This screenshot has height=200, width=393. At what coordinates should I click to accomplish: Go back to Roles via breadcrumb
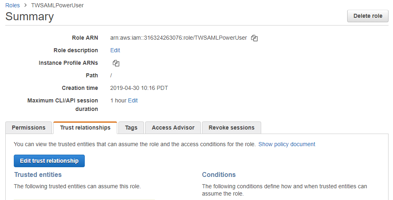point(13,5)
